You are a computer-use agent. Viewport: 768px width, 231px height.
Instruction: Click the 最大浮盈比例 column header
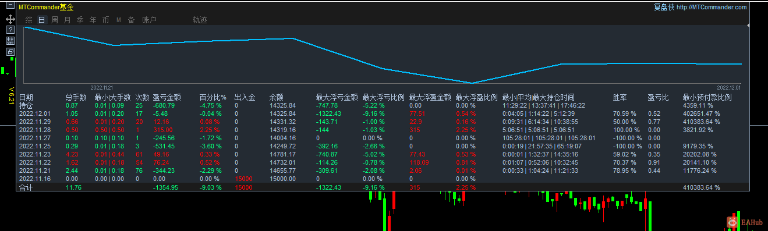coord(477,98)
